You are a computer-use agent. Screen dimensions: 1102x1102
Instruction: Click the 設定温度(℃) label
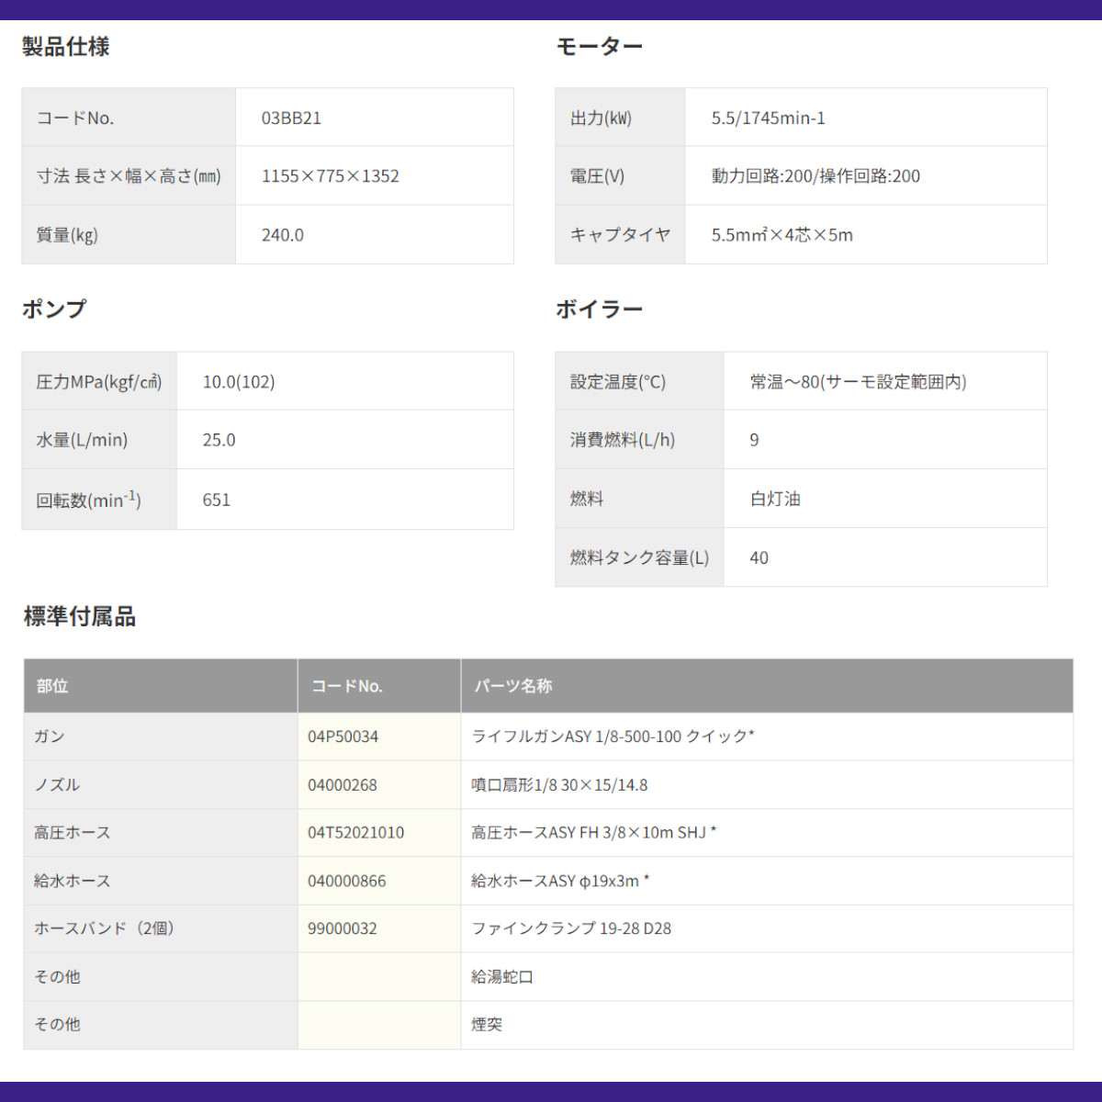pyautogui.click(x=618, y=382)
